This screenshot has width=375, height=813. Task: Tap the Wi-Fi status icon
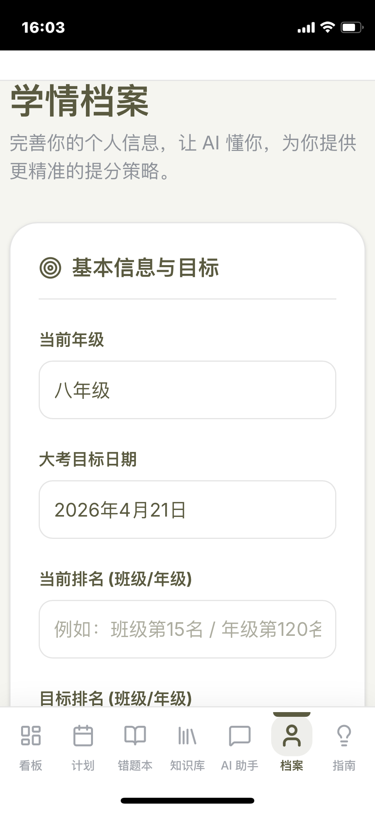pos(327,27)
